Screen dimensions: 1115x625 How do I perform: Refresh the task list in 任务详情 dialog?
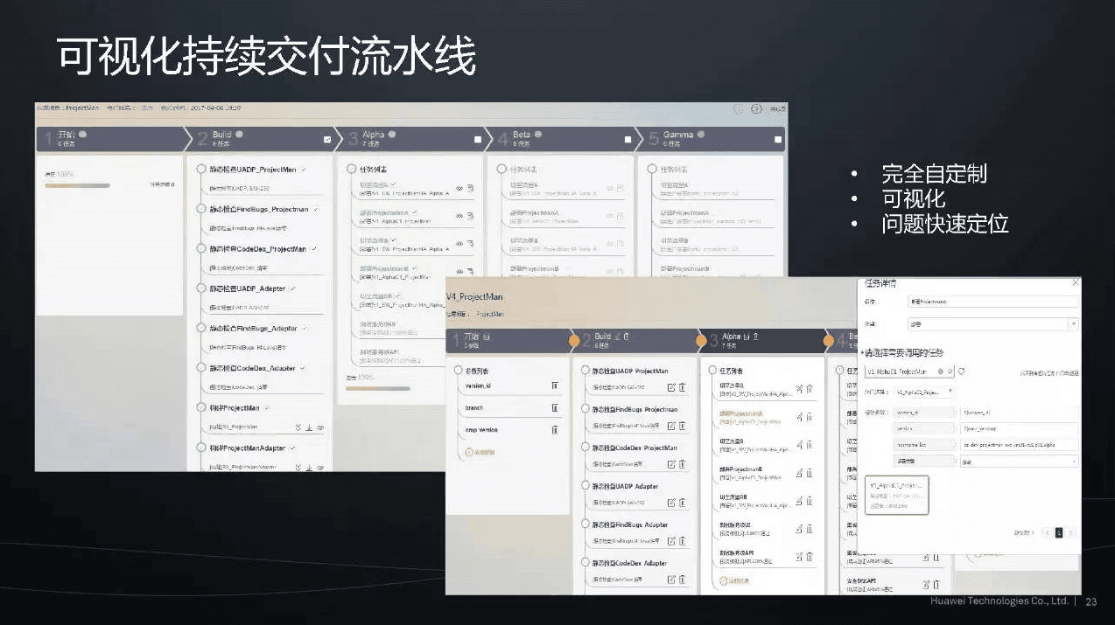pos(961,372)
